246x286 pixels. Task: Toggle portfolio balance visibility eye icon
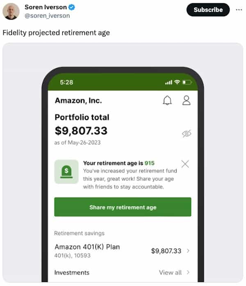[187, 134]
